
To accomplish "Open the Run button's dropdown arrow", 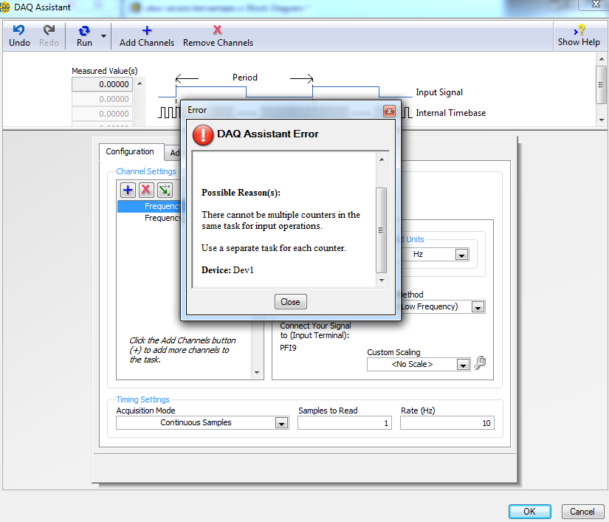I will click(x=103, y=35).
